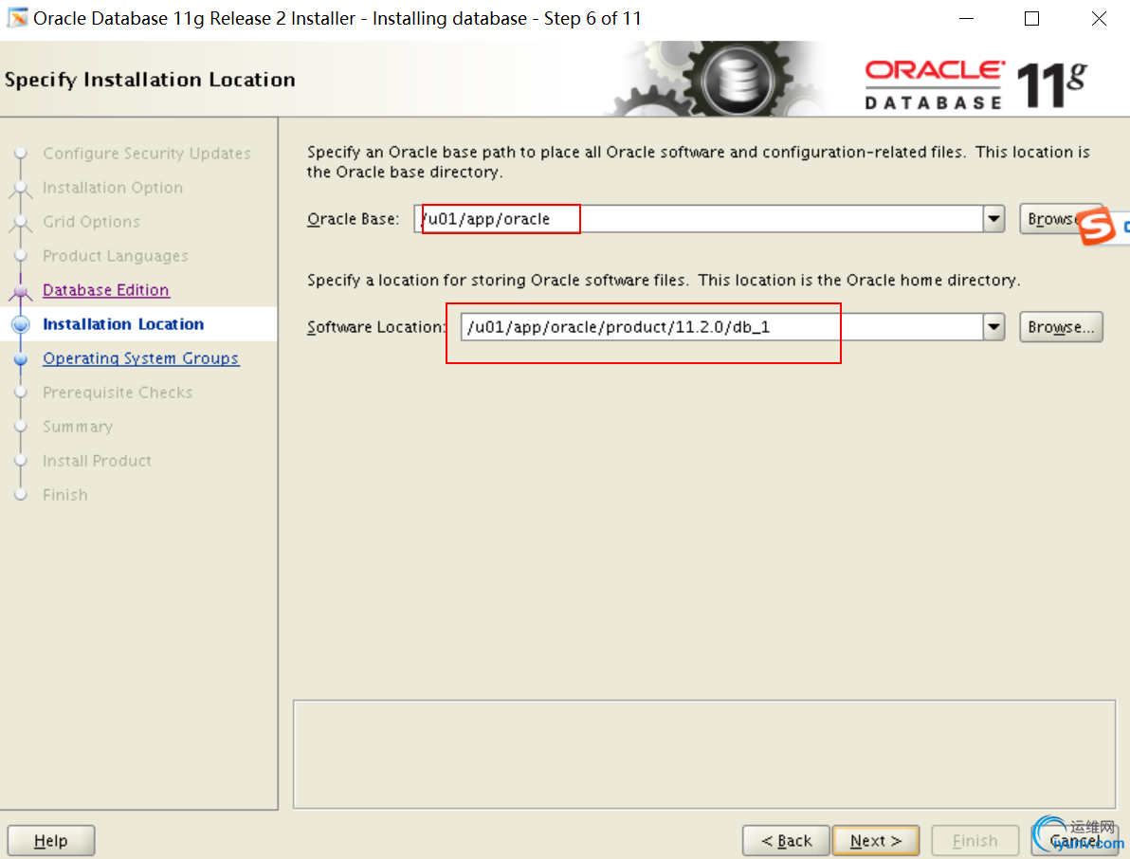Screen dimensions: 1130x859
Task: Click in the Software Location path field
Action: [x=722, y=326]
